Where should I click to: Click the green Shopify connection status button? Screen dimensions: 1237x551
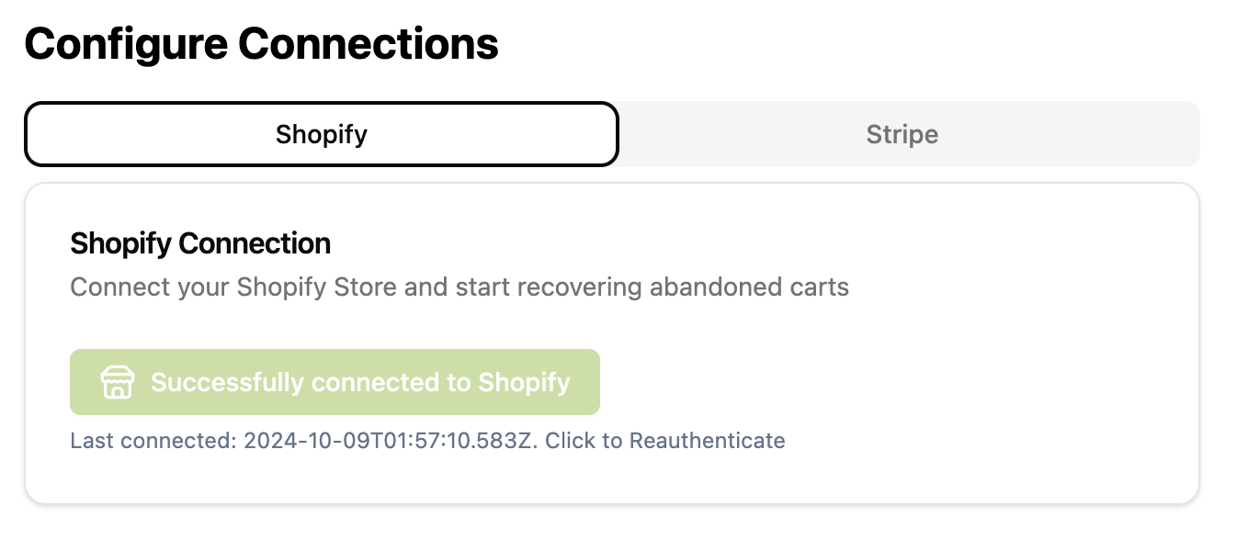click(x=335, y=382)
